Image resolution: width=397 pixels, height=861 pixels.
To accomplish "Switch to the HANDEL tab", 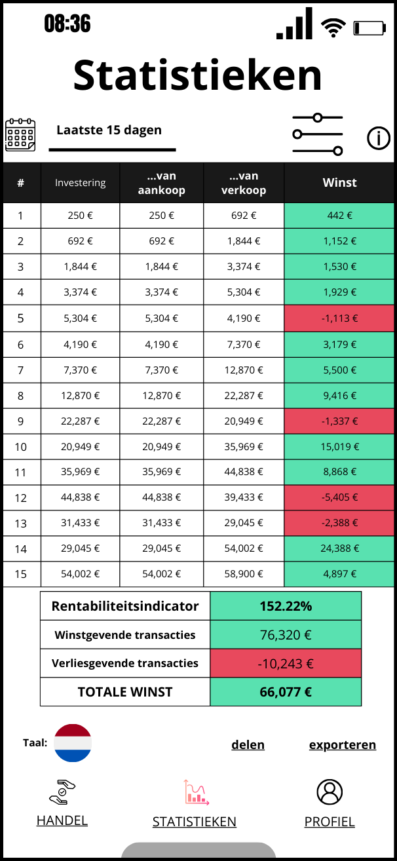I will coord(62,820).
